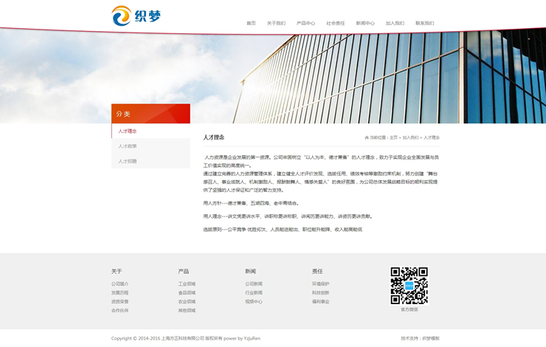Switch to 人才政策 in sidebar
This screenshot has height=347, width=546.
coord(128,146)
